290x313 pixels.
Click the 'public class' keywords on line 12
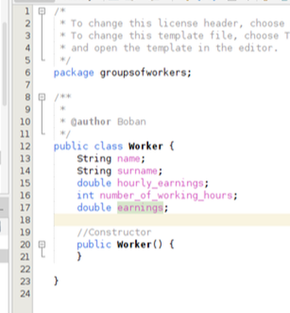[88, 146]
